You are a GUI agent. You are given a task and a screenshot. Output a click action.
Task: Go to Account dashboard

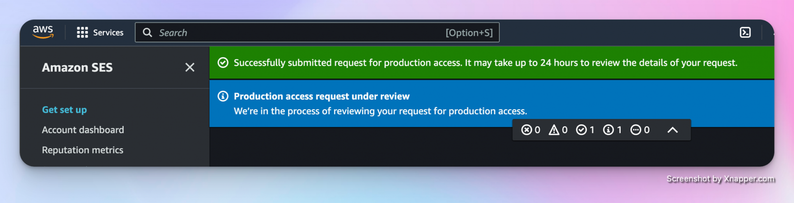point(83,130)
